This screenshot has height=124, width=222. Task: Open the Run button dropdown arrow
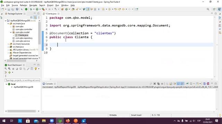(x=40, y=9)
